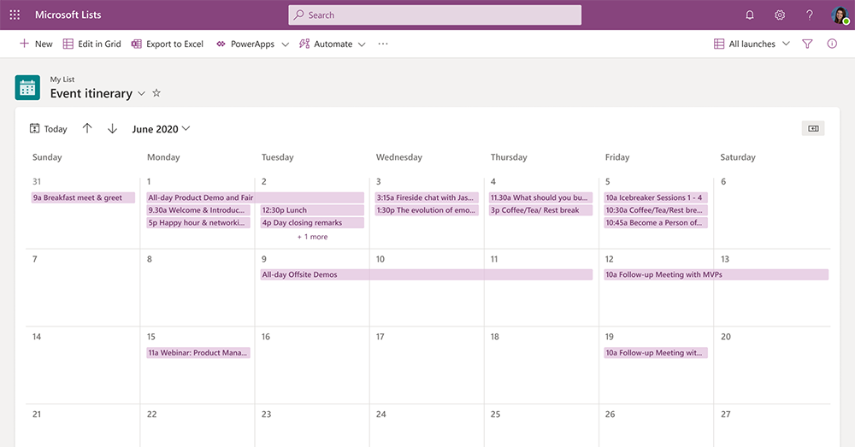855x447 pixels.
Task: Go to previous month with up arrow
Action: [87, 128]
